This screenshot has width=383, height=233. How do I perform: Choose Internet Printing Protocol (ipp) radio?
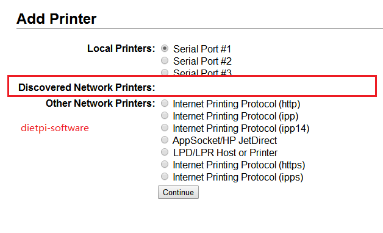pos(165,115)
